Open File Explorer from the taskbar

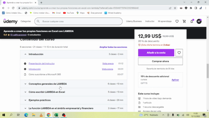click(x=34, y=115)
